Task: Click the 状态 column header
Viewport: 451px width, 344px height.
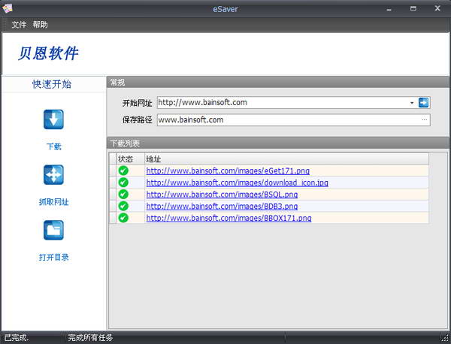Action: click(130, 159)
